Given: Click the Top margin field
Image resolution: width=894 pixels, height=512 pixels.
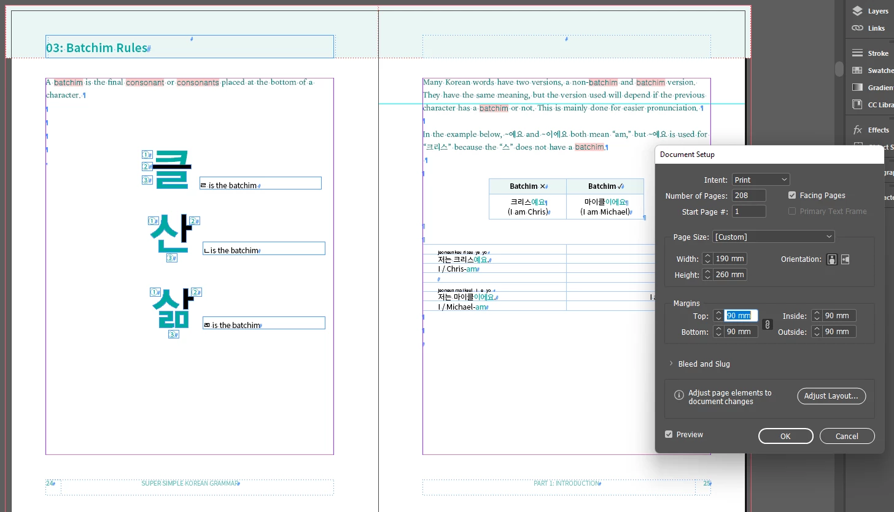Looking at the screenshot, I should click(741, 316).
